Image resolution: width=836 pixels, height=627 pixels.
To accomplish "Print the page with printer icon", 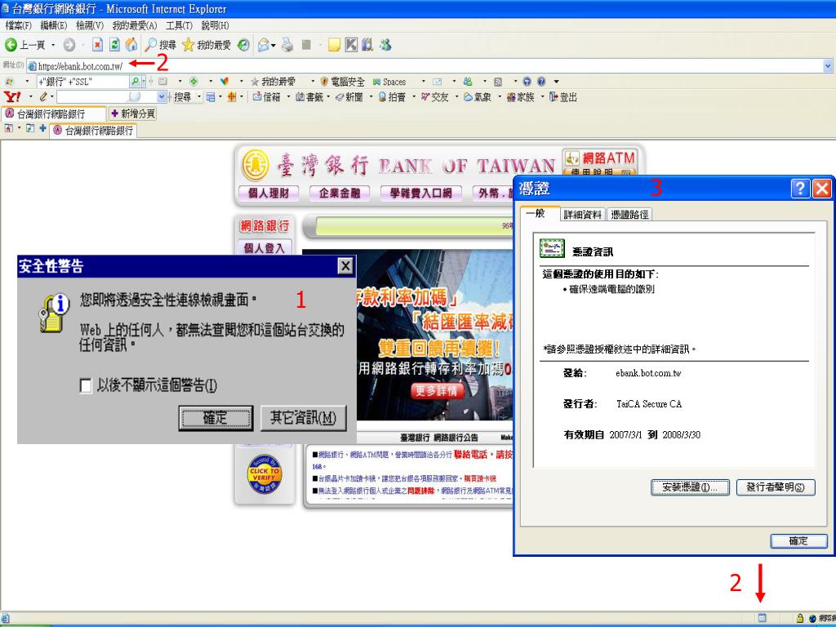I will [x=287, y=45].
